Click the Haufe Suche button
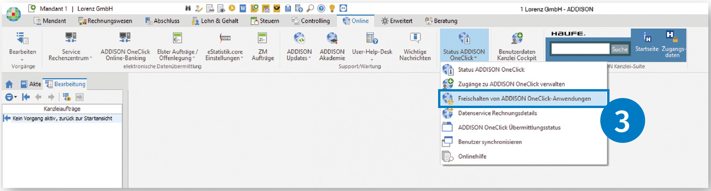This screenshot has height=191, width=711. [620, 49]
